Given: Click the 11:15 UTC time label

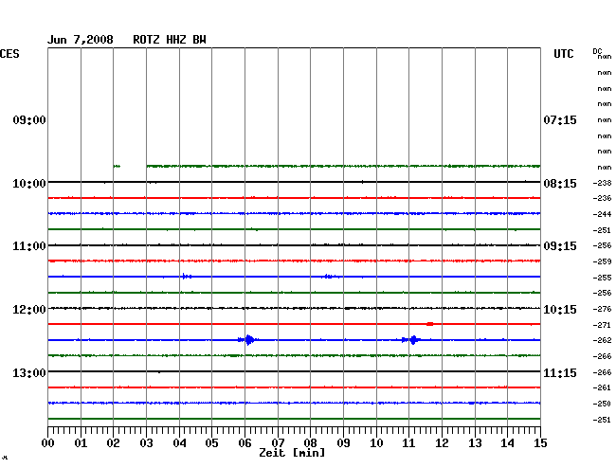Looking at the screenshot, I should click(560, 372).
